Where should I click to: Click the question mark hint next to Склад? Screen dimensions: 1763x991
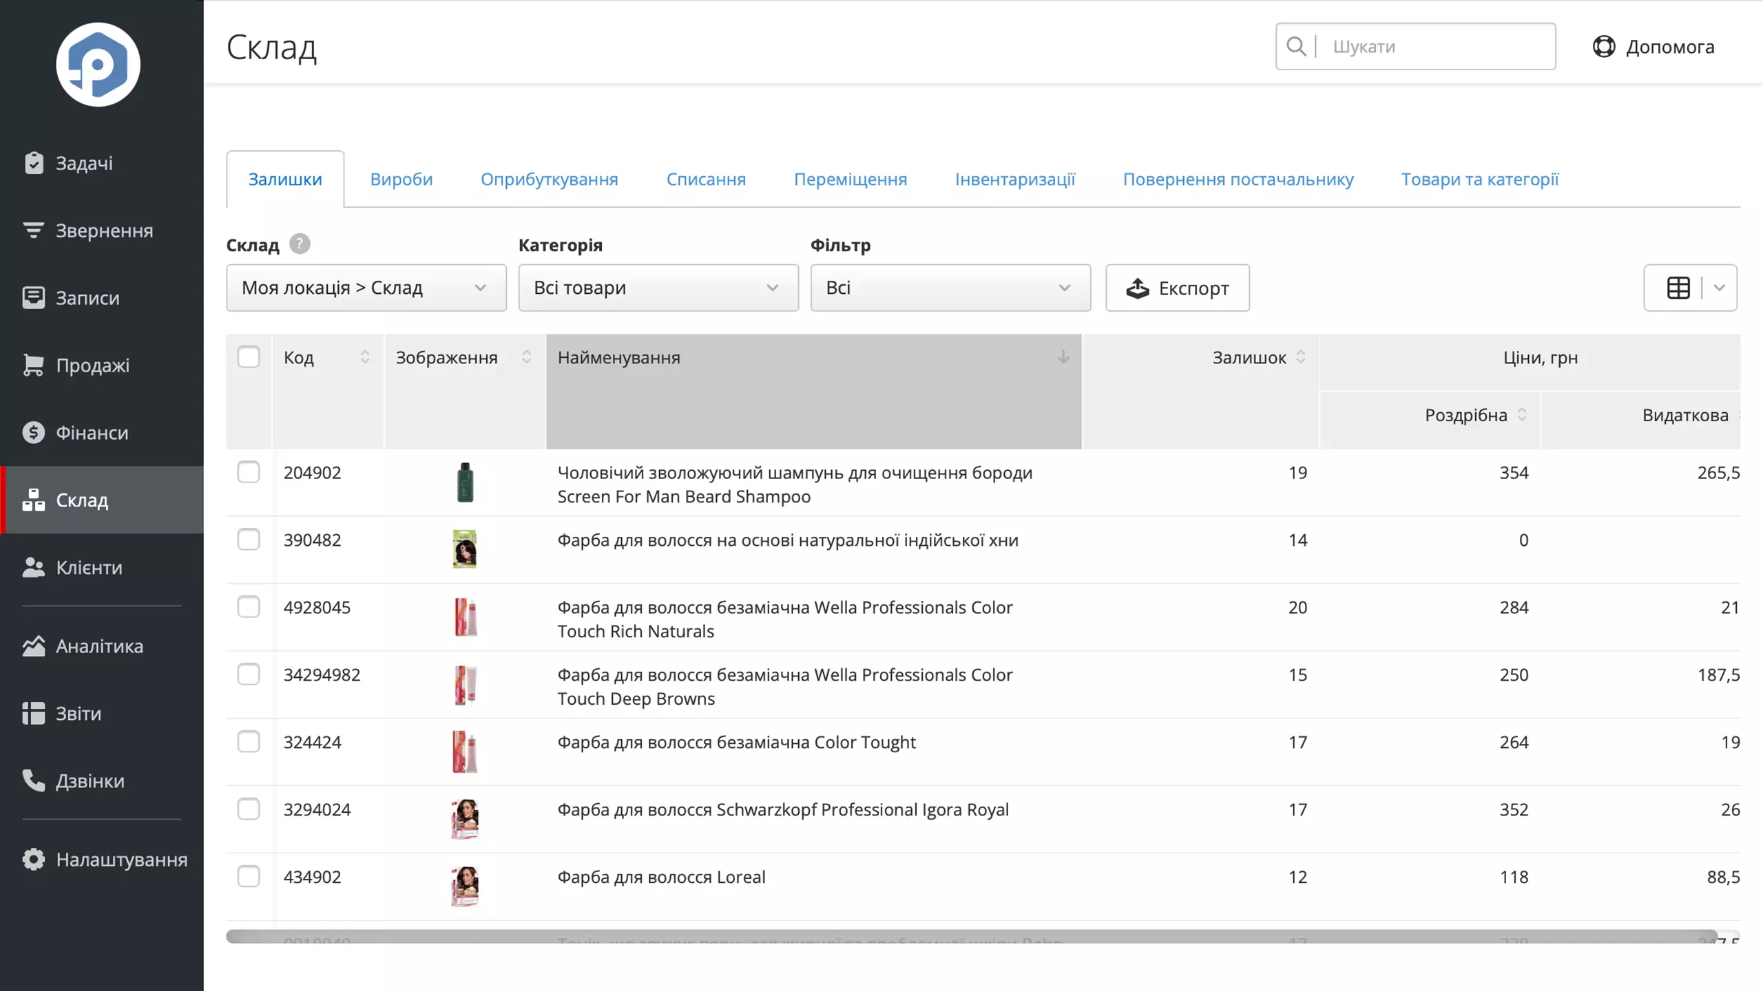300,244
